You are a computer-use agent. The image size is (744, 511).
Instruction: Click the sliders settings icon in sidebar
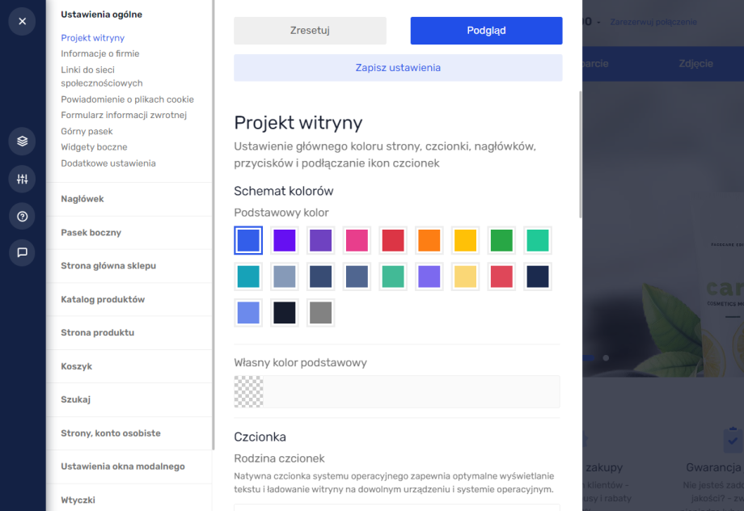22,179
